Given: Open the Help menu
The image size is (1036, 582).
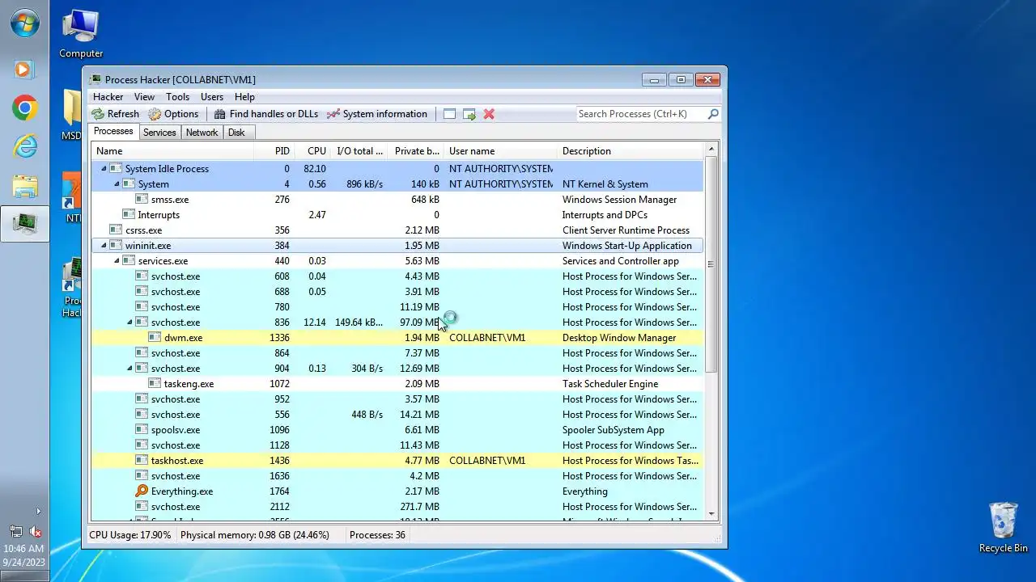Looking at the screenshot, I should tap(244, 97).
